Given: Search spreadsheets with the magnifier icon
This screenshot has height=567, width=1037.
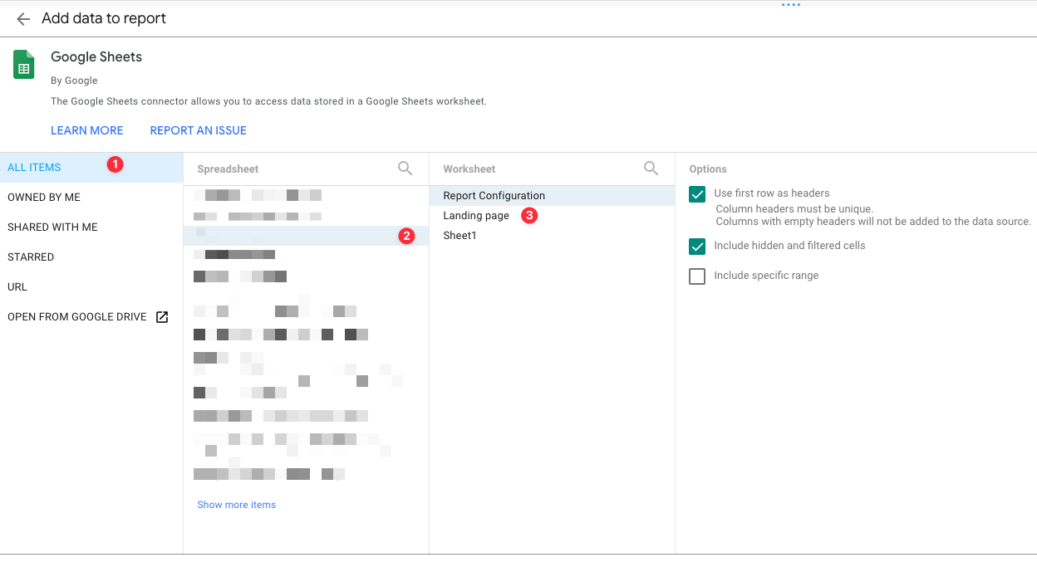Looking at the screenshot, I should pos(405,169).
